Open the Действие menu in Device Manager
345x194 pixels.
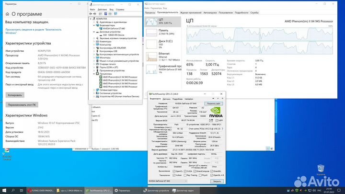click(x=102, y=10)
